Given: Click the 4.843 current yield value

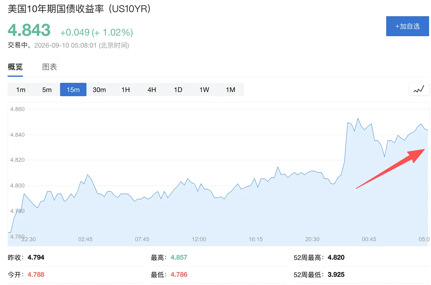Looking at the screenshot, I should (29, 30).
